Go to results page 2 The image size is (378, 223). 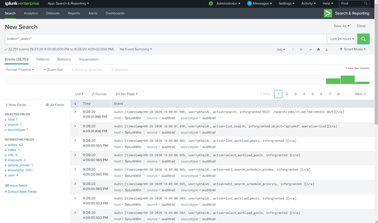tap(287, 94)
